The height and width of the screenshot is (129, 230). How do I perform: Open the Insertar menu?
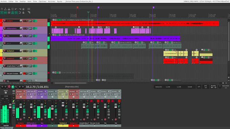pyautogui.click(x=23, y=1)
